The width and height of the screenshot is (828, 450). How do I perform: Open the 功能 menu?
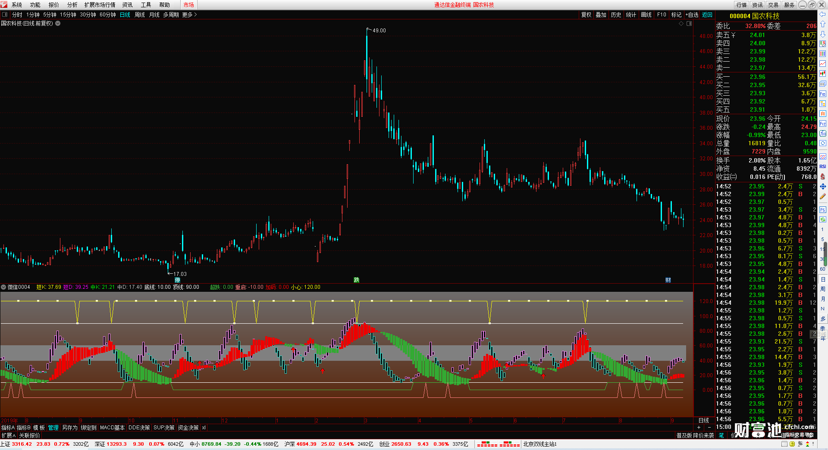[x=35, y=5]
